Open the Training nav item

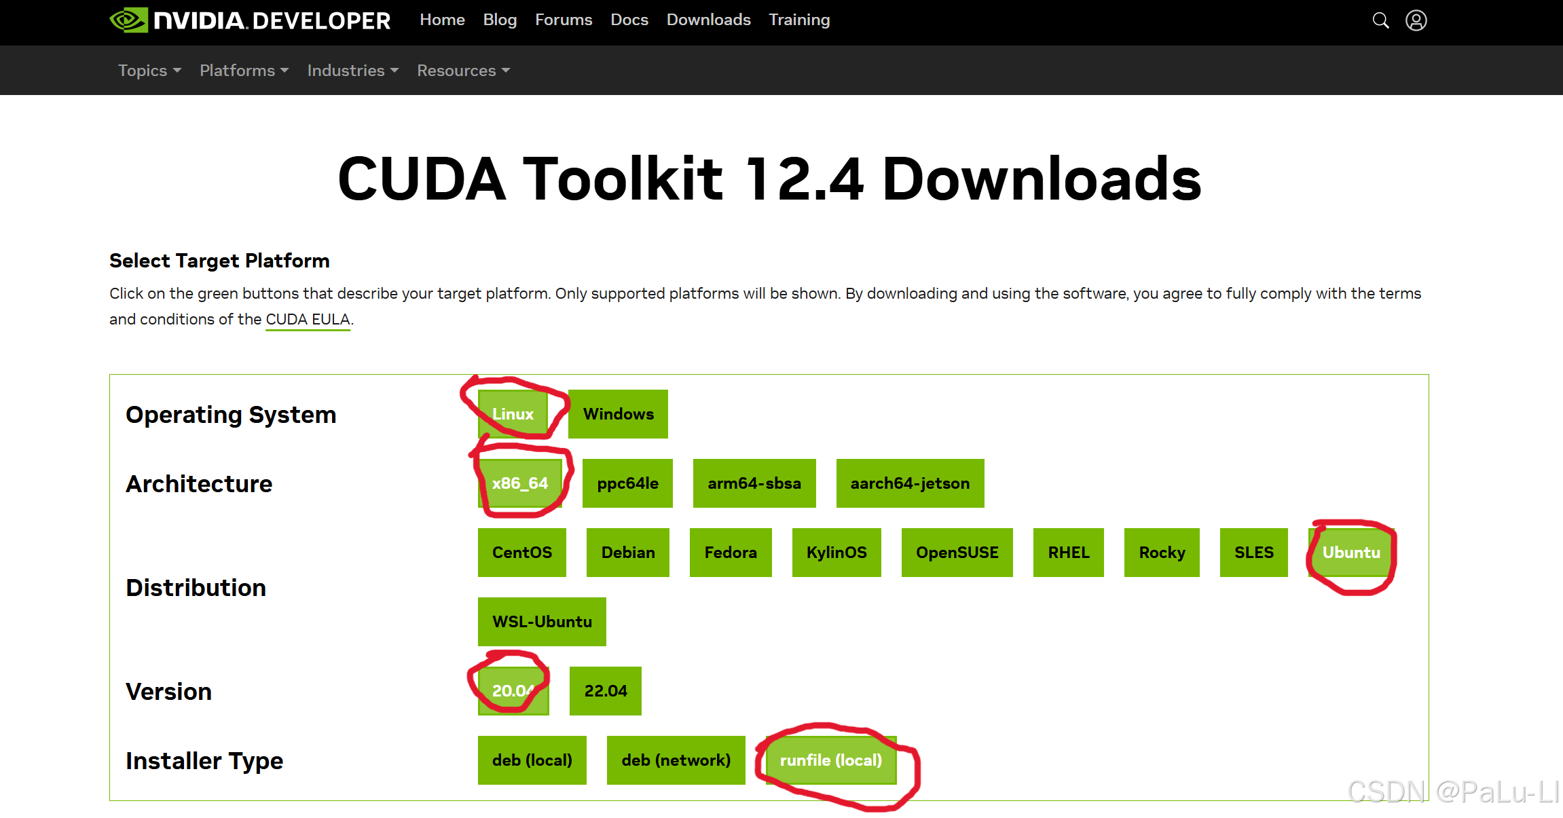799,20
